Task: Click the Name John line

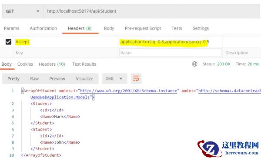Action: 60,142
